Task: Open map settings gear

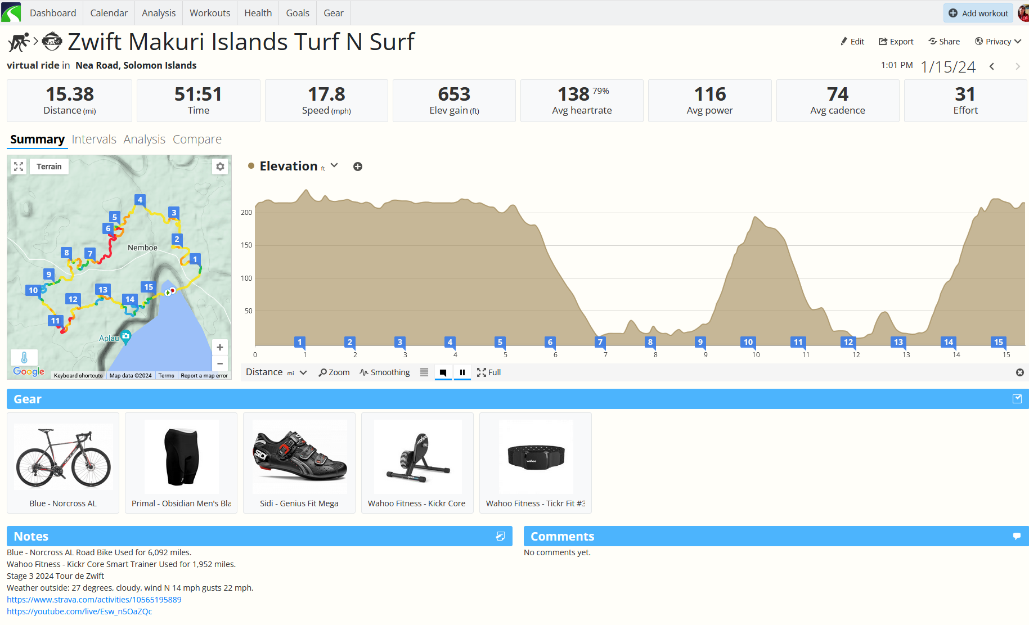Action: coord(220,167)
